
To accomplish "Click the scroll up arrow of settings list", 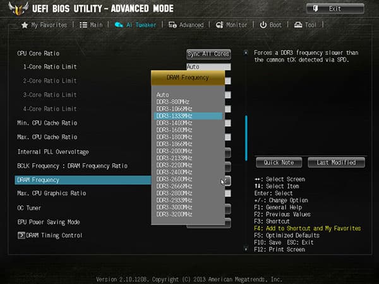I will (x=246, y=52).
